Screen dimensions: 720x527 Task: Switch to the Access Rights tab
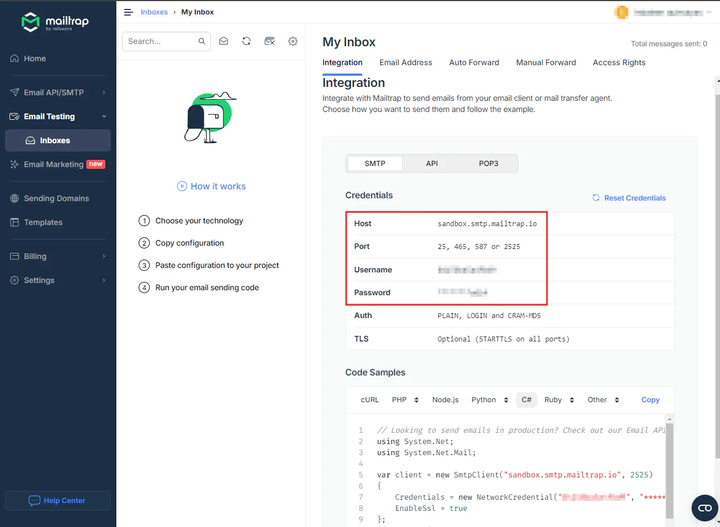tap(619, 62)
